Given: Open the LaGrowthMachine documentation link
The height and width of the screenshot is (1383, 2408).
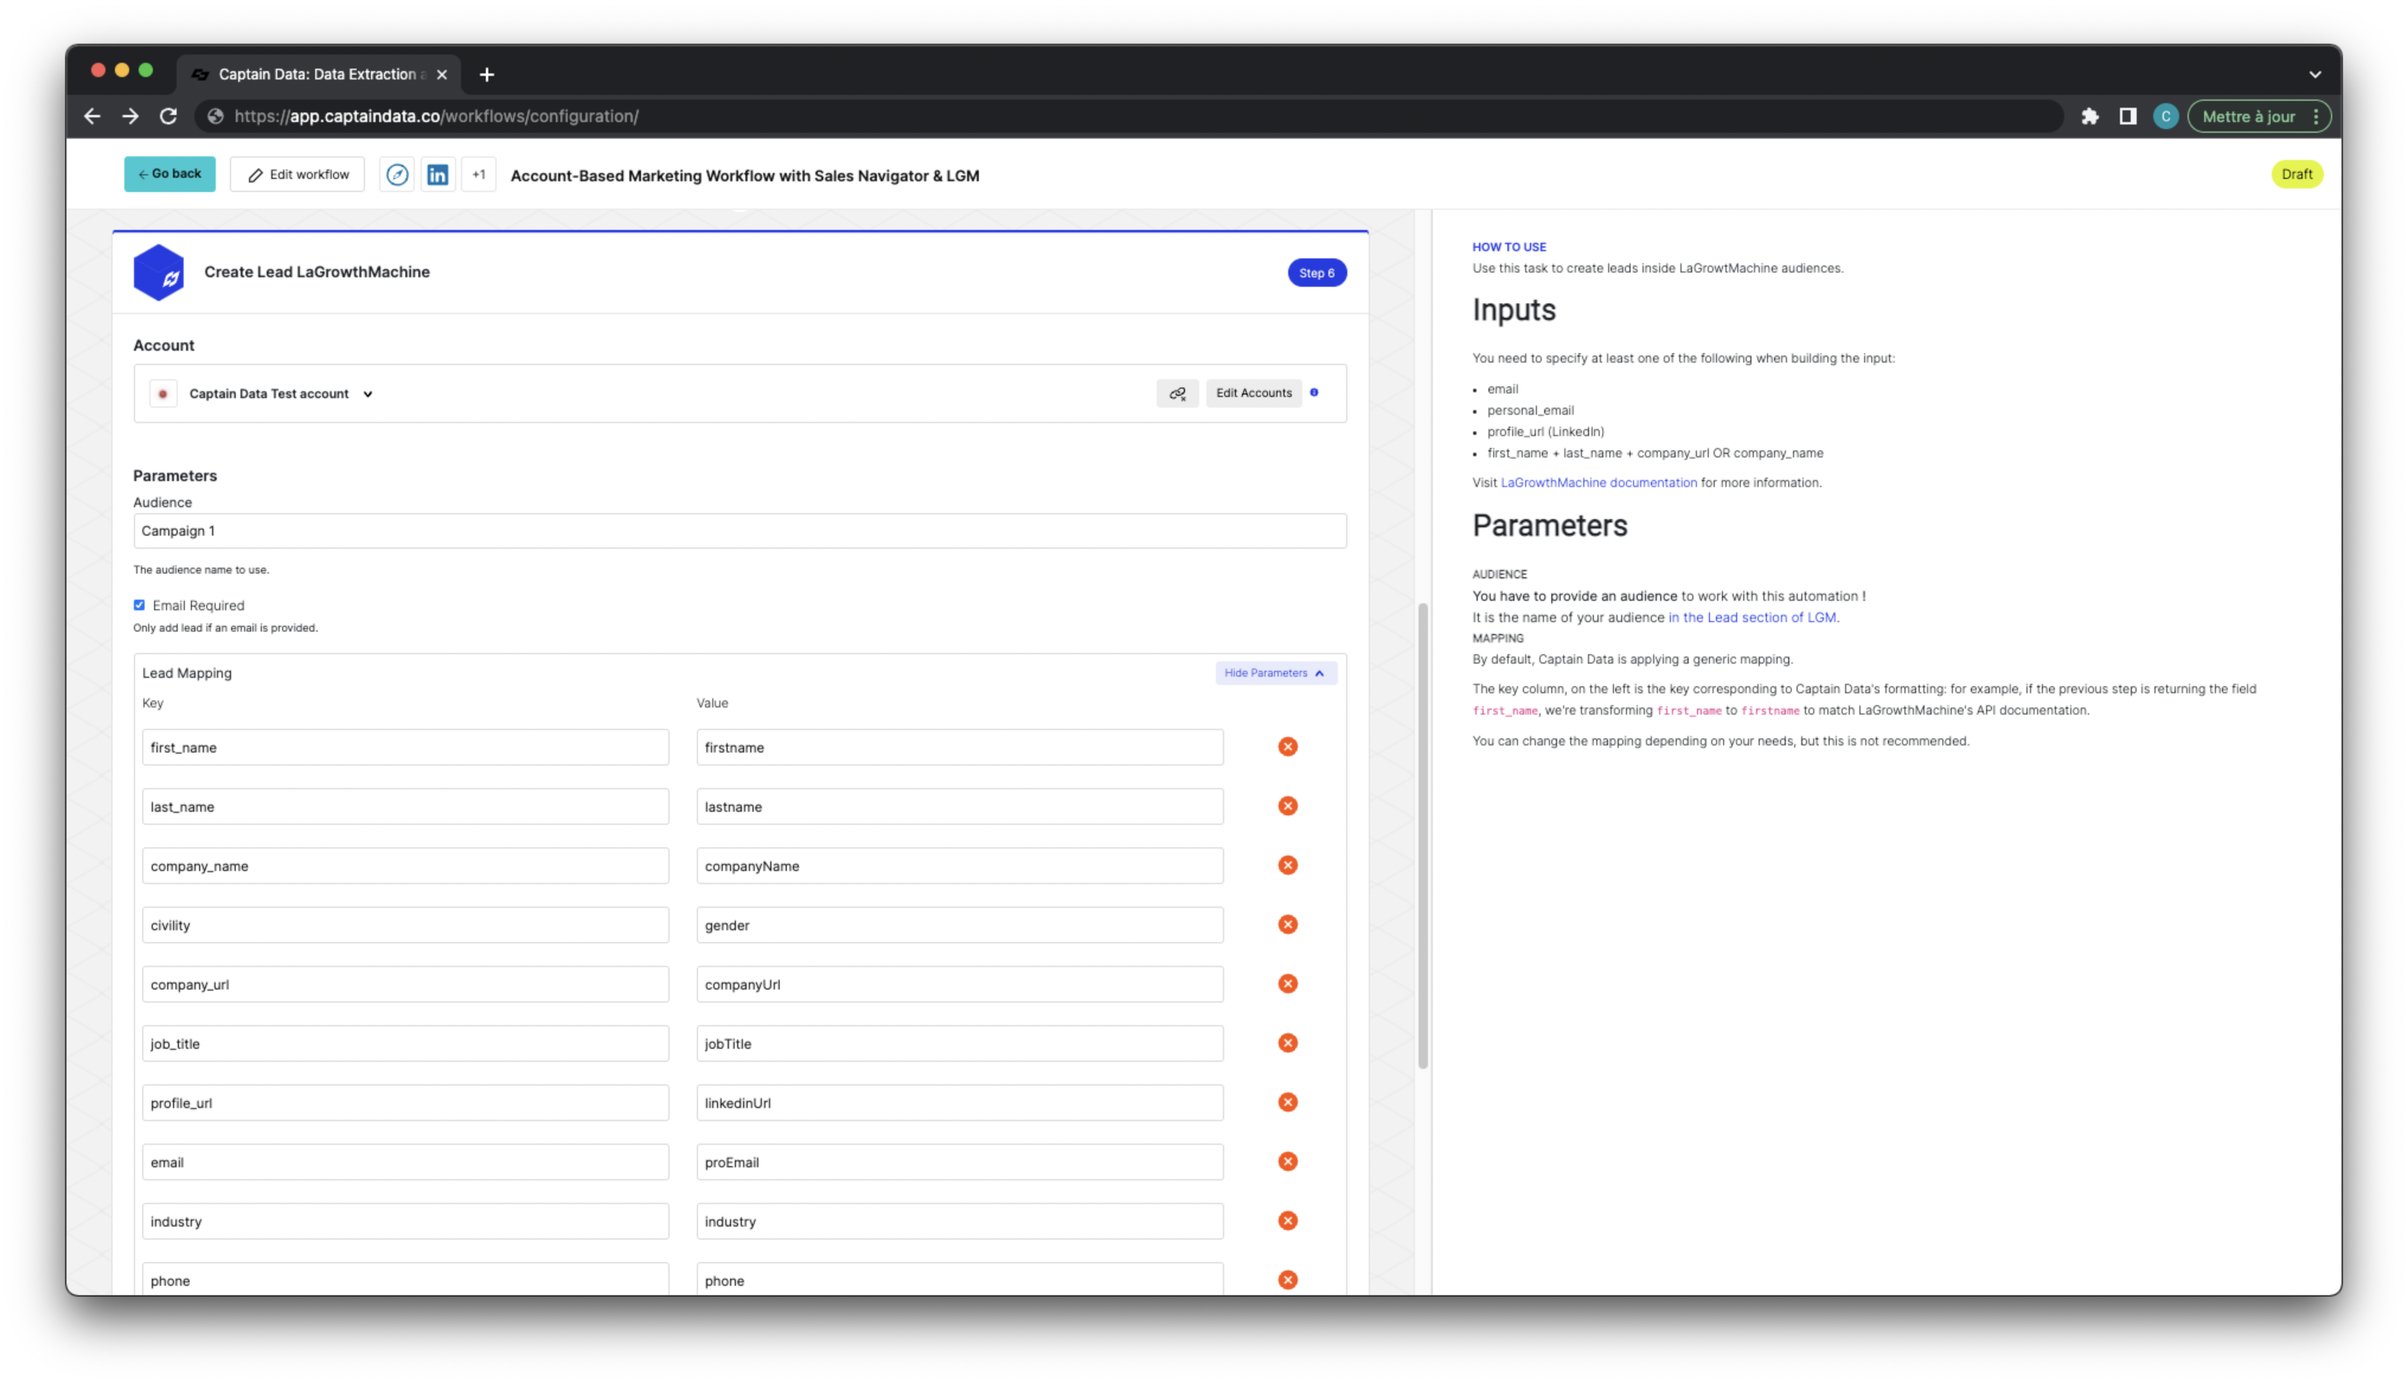Looking at the screenshot, I should (x=1598, y=482).
